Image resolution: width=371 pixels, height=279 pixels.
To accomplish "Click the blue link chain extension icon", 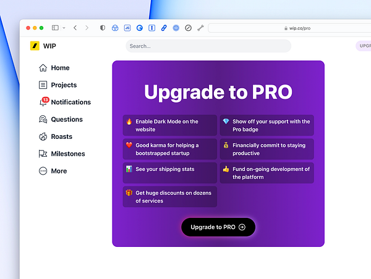I will 164,28.
